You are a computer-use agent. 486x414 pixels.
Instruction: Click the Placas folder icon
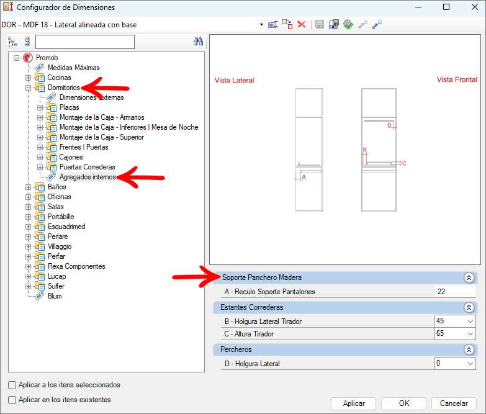click(x=52, y=107)
